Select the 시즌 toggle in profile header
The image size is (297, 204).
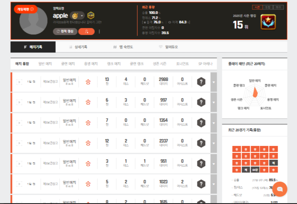(x=257, y=7)
